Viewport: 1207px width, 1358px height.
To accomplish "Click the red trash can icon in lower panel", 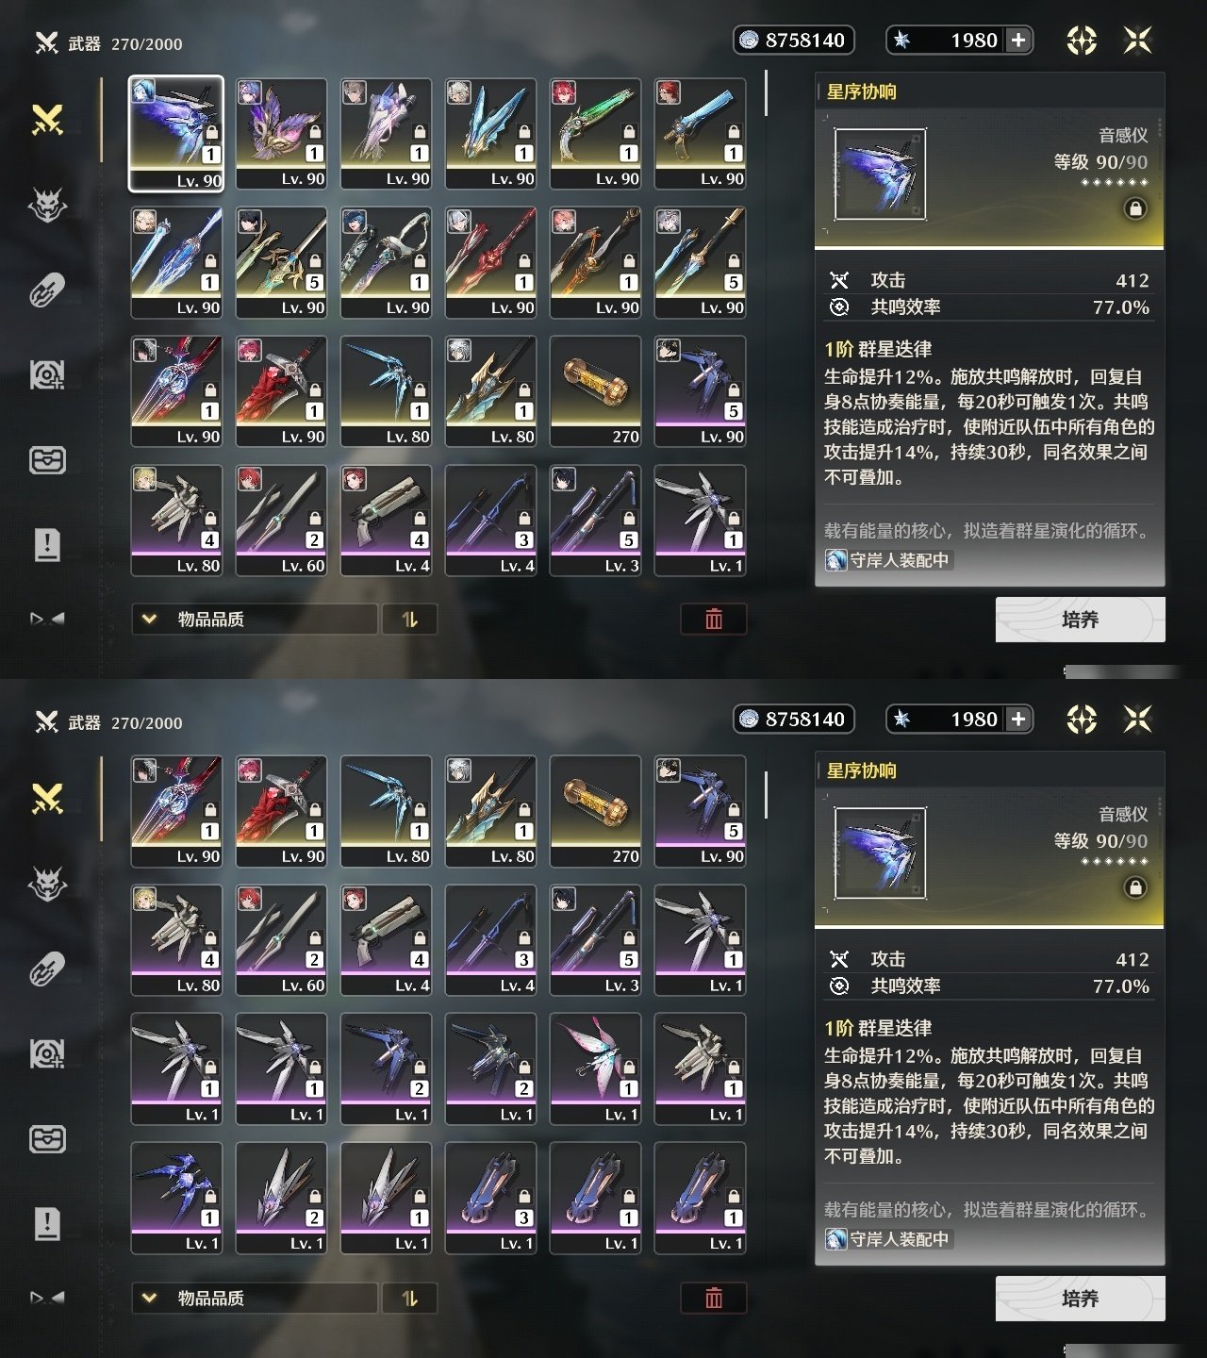I will tap(714, 1298).
